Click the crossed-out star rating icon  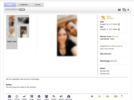(92, 96)
